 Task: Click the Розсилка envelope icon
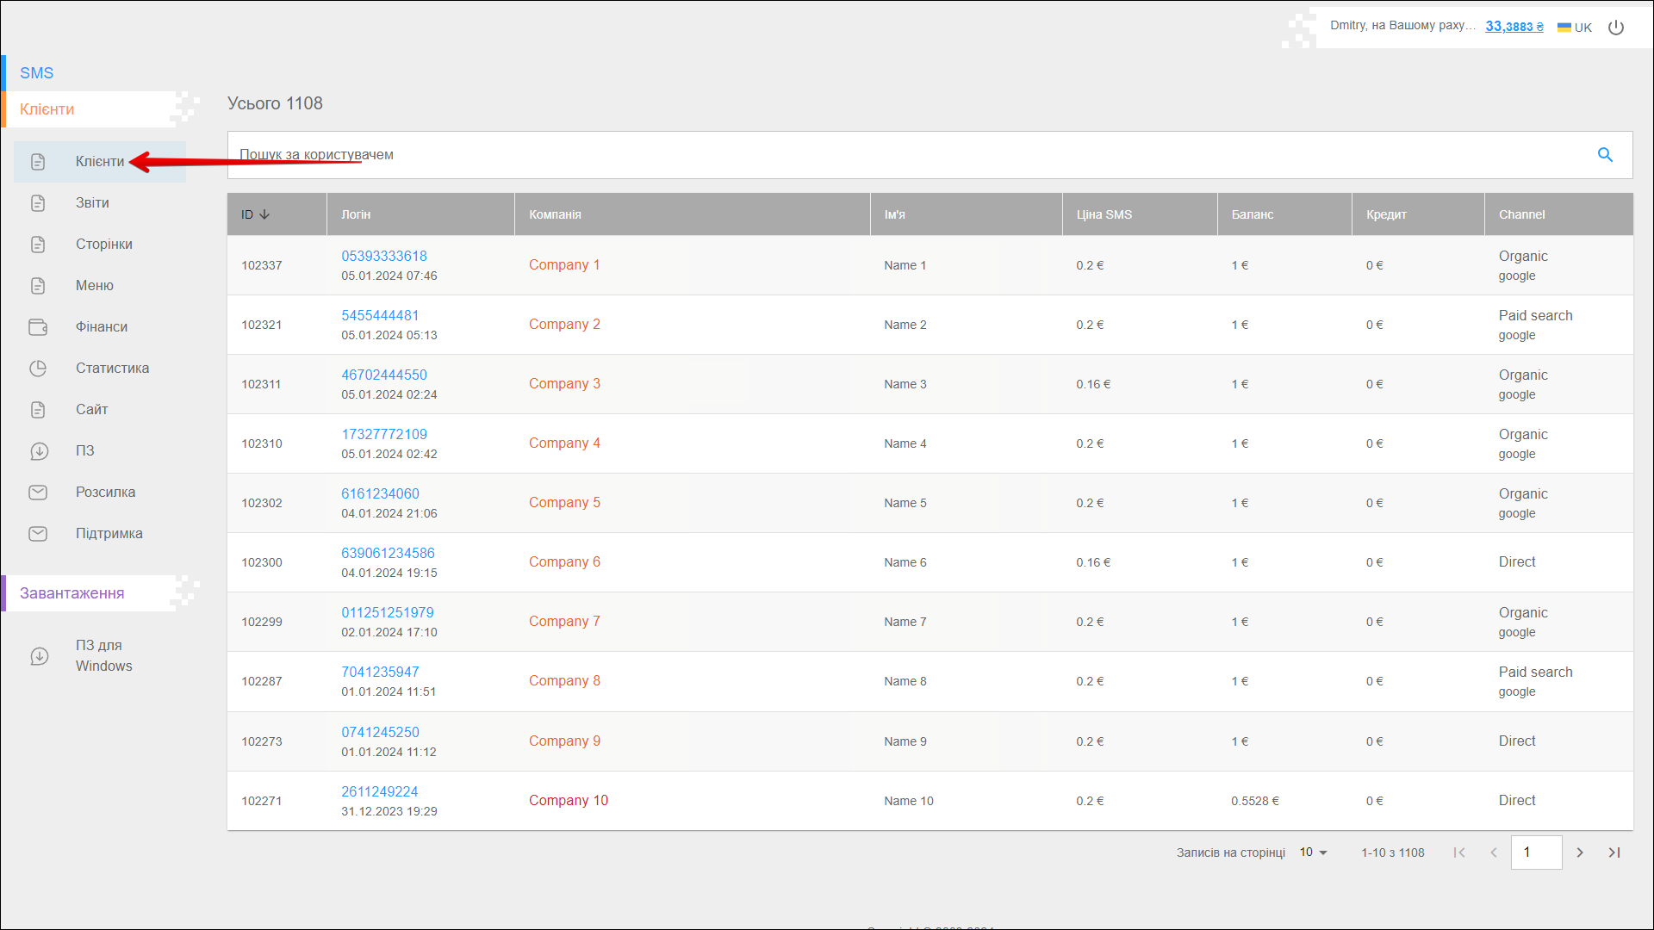point(38,493)
